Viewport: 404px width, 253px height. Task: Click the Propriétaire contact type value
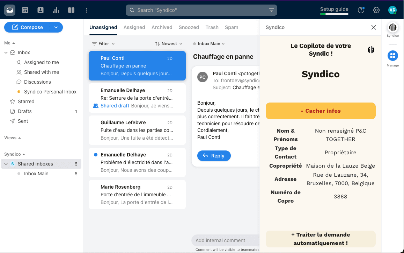click(x=340, y=153)
